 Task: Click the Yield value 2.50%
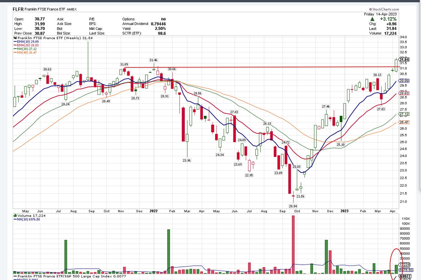160,29
